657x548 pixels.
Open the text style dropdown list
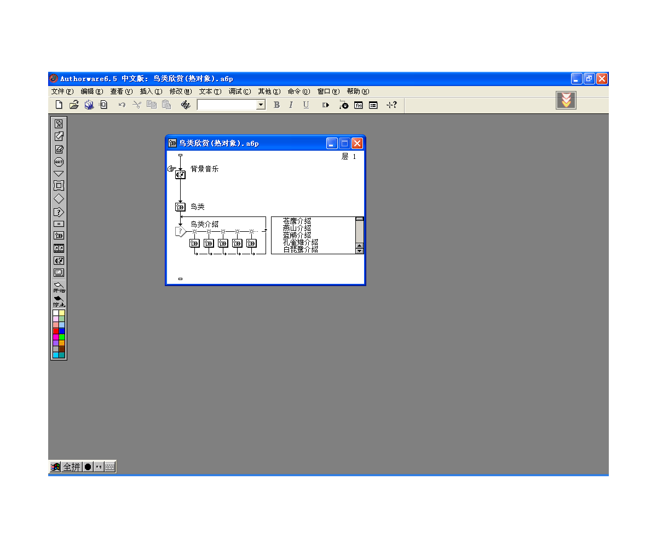pyautogui.click(x=261, y=105)
